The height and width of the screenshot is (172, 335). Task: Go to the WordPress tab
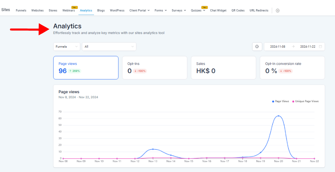pos(117,10)
